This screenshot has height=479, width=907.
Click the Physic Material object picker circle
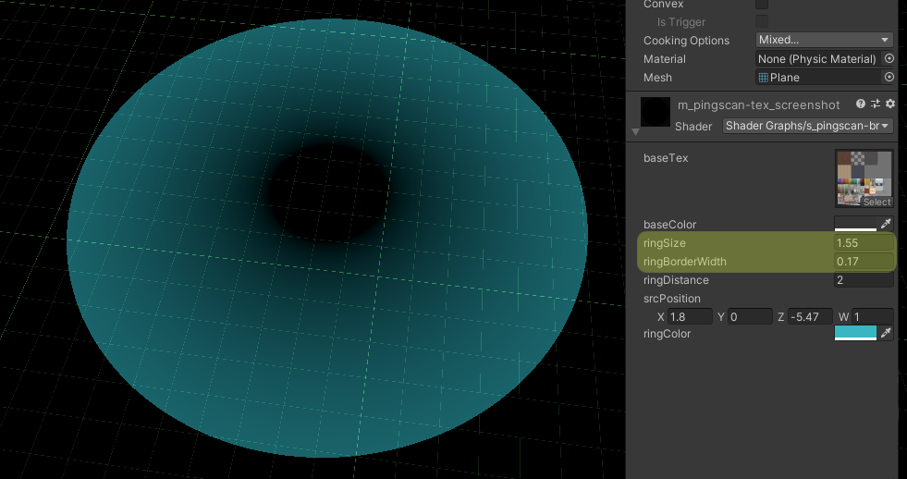889,59
